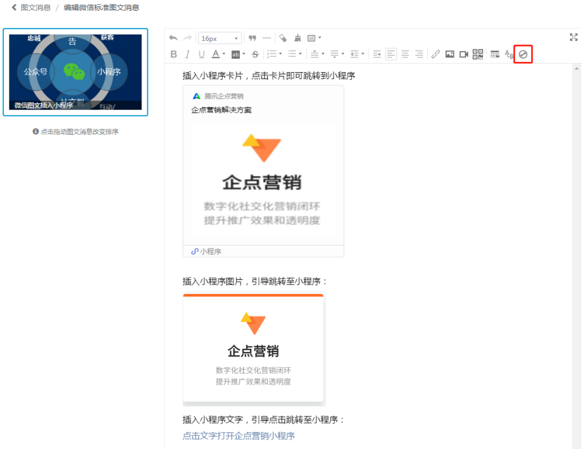Go back via the left chevron arrow

(x=14, y=8)
